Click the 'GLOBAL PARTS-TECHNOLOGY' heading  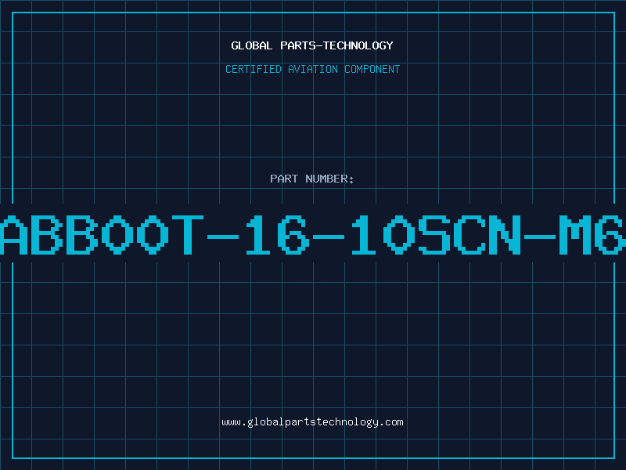312,45
